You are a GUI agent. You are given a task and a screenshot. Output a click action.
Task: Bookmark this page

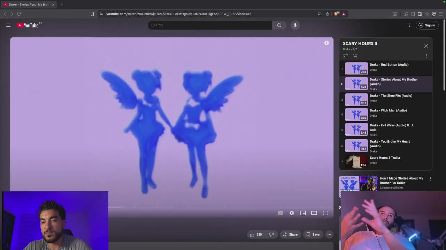[92, 14]
